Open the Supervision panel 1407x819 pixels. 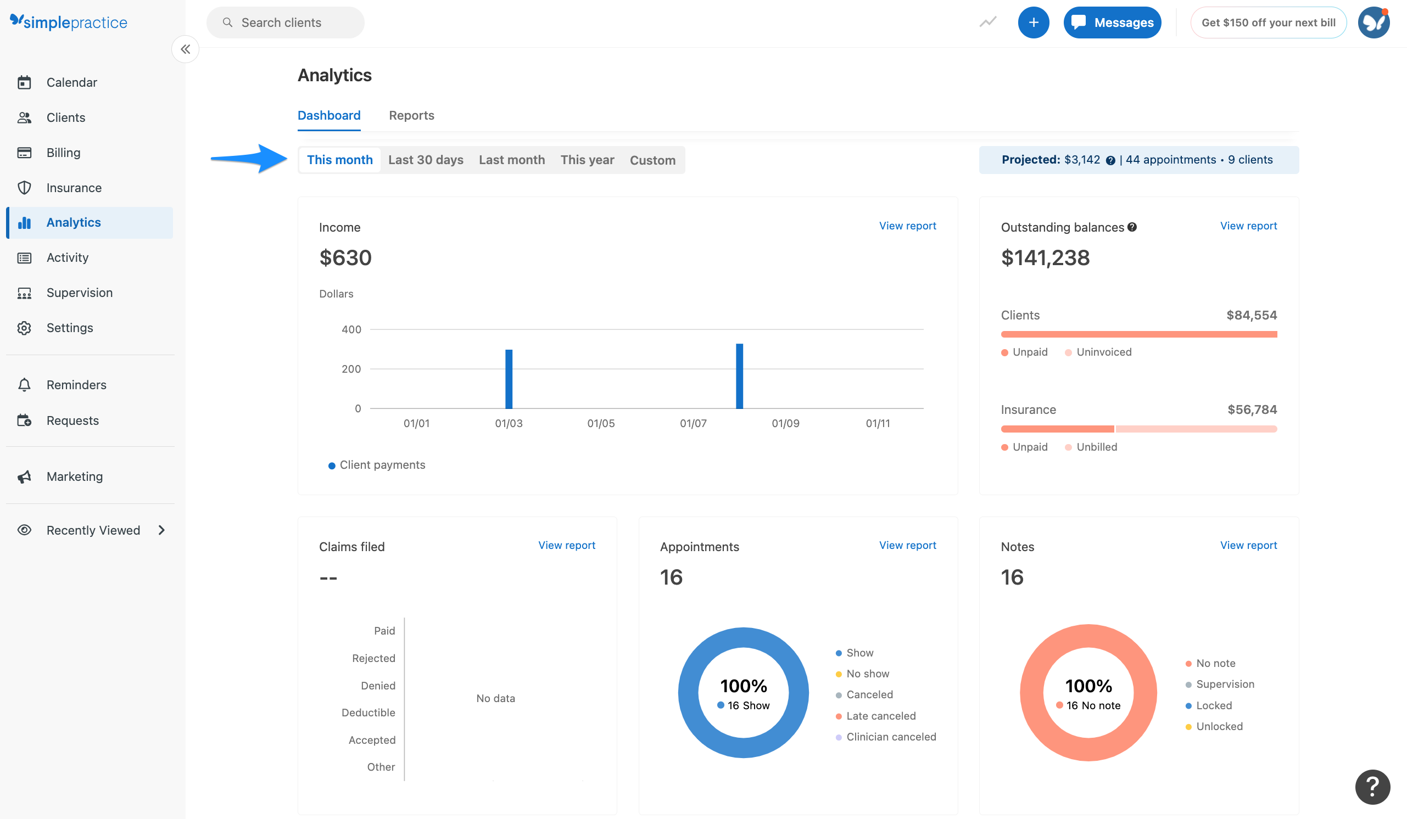[79, 293]
